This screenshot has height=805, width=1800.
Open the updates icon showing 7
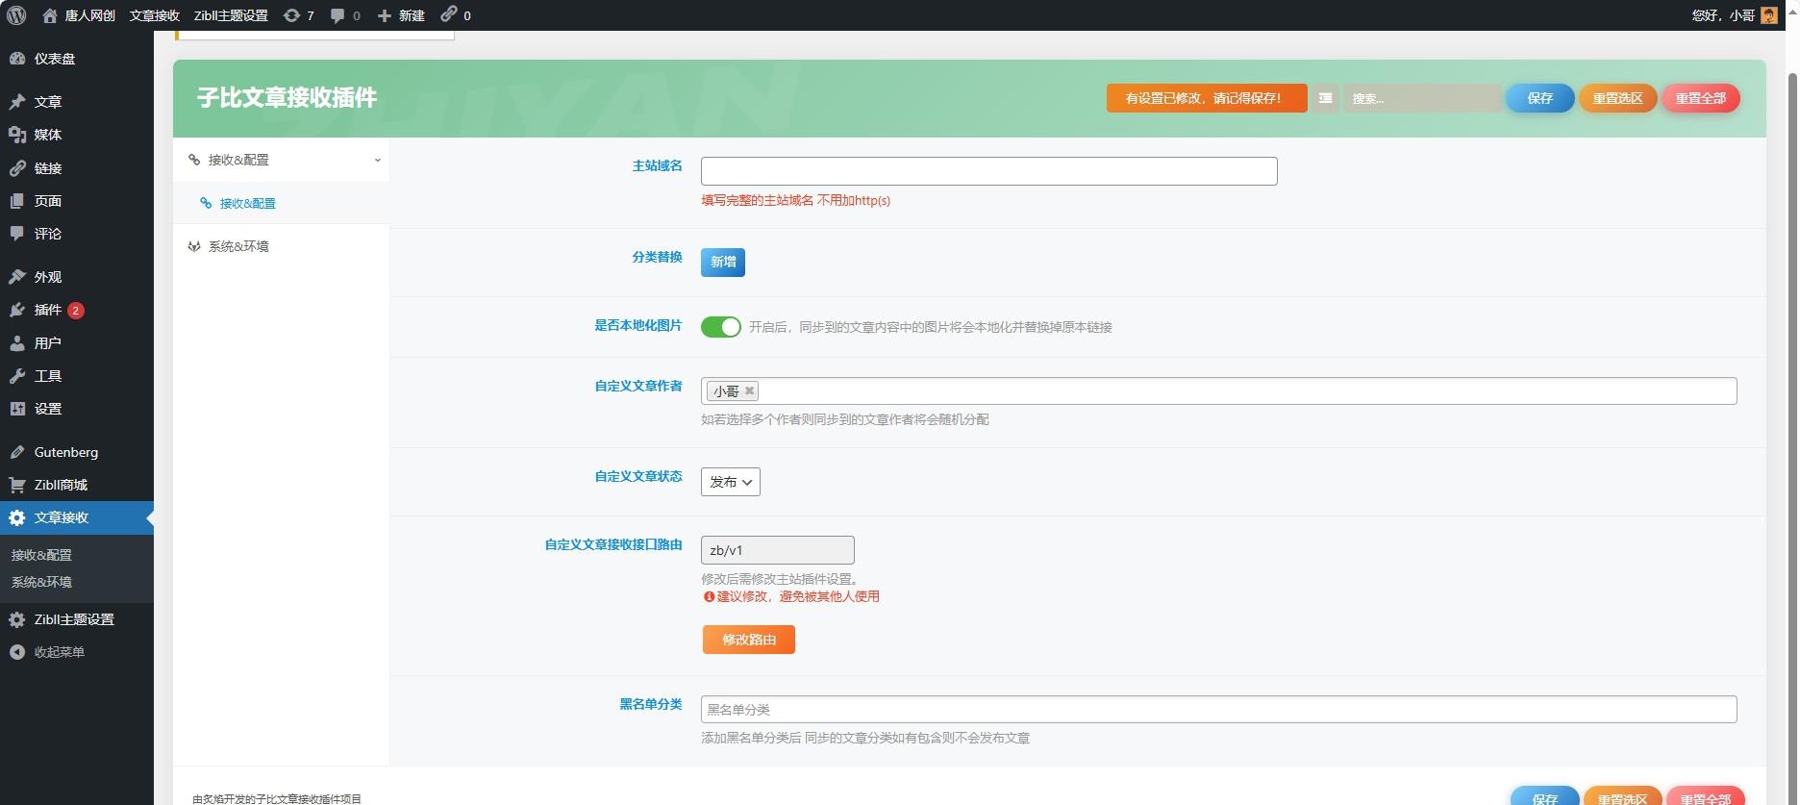(298, 15)
